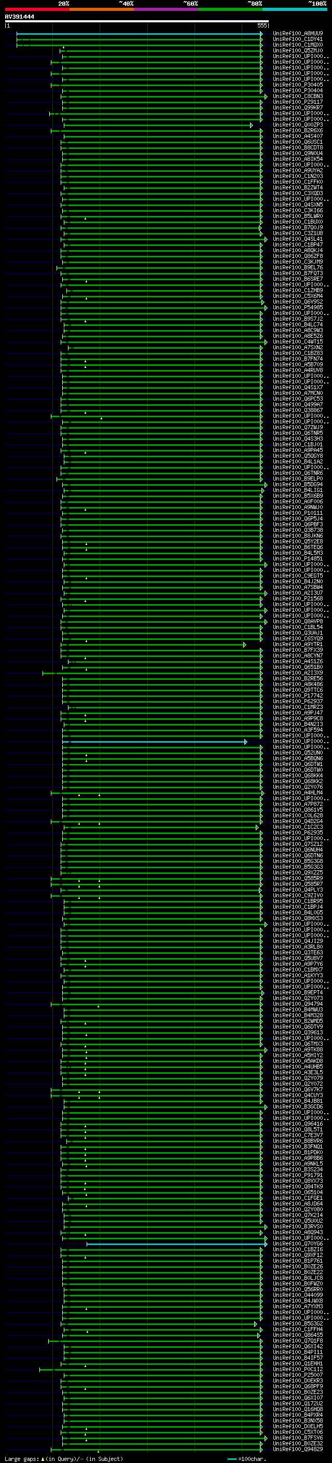Open hit UniRef100_Q9TTC6
The image size is (332, 1463).
(298, 690)
